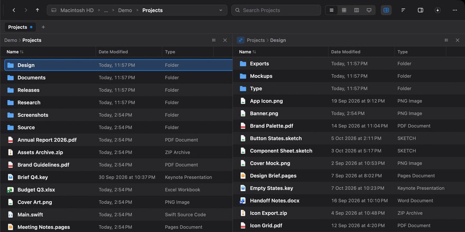Select the Documents folder
Image resolution: width=465 pixels, height=232 pixels.
[x=116, y=78]
